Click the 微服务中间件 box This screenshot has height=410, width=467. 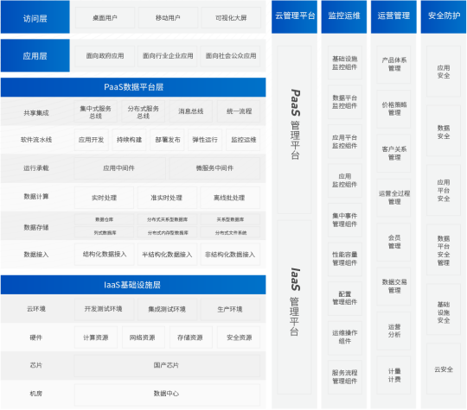(x=214, y=168)
